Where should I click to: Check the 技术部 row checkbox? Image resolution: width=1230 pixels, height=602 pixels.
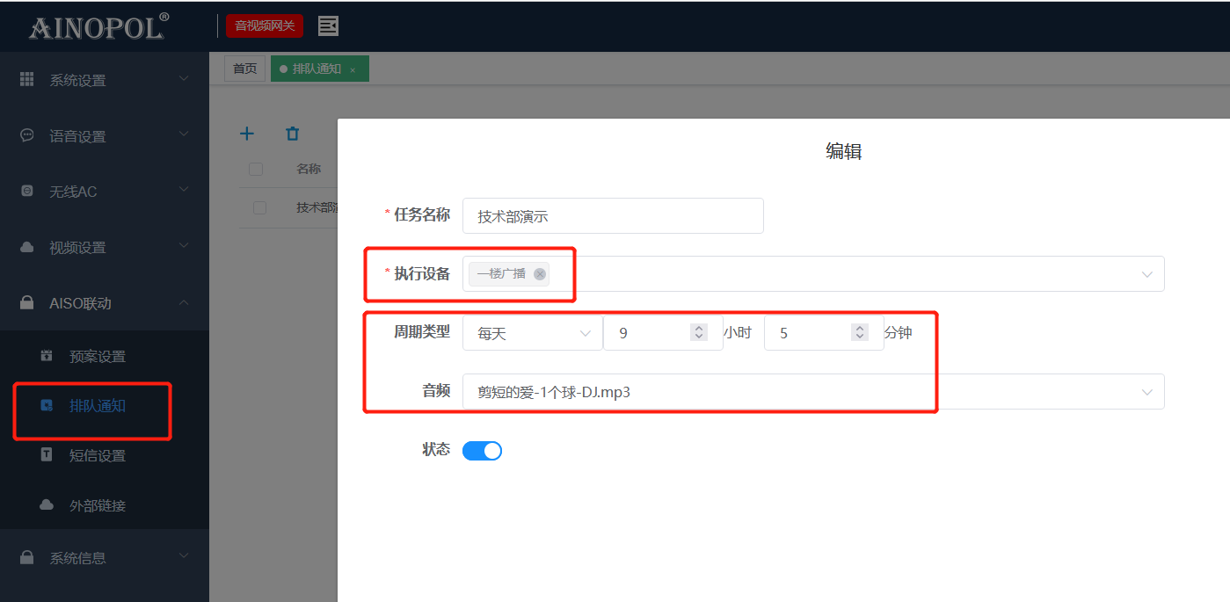tap(259, 208)
